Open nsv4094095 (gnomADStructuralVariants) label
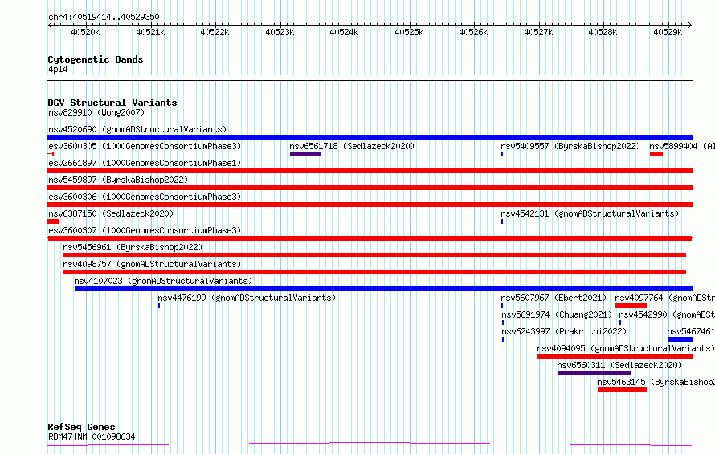The image size is (715, 454). [626, 348]
